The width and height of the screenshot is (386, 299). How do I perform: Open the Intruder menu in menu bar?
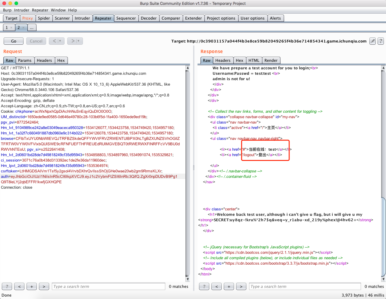click(x=22, y=10)
